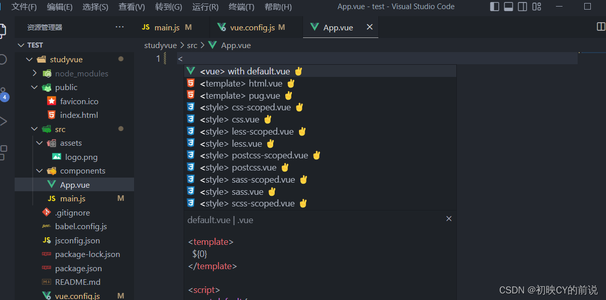
Task: Close the App.vue editor tab
Action: 369,27
